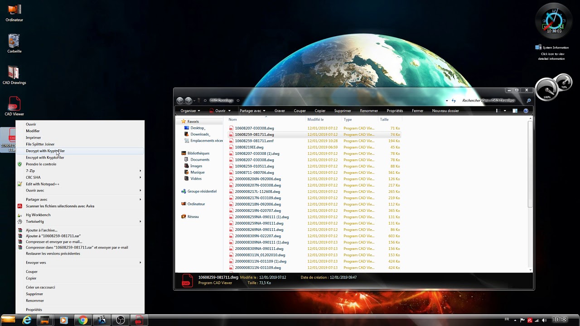Open OBS Studio from the taskbar
Screen dimensions: 580x326
point(121,320)
